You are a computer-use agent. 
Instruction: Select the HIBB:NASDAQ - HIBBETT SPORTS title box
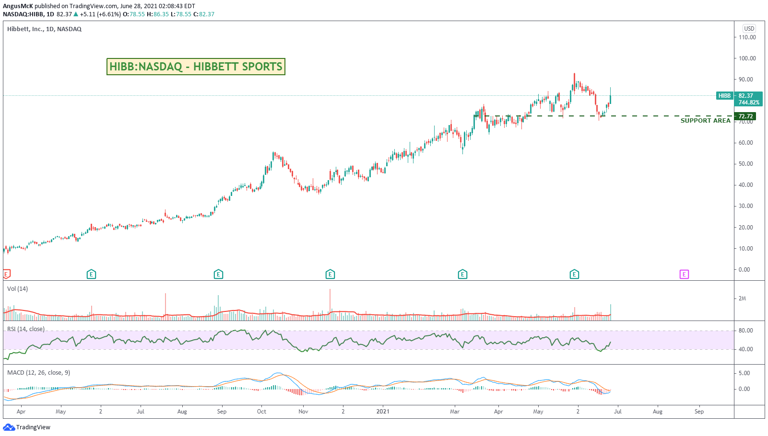point(196,67)
